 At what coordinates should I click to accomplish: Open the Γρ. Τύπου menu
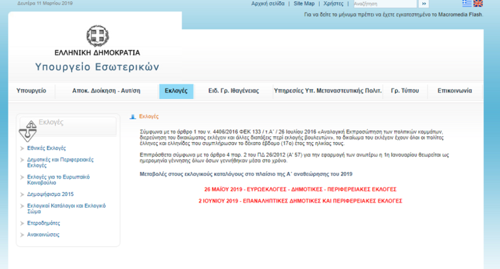click(405, 91)
